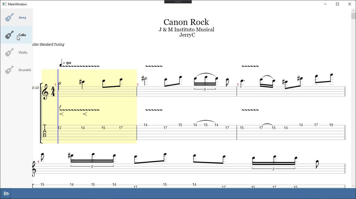This screenshot has height=199, width=356.
Task: Click the red measure number 2
Action: click(138, 85)
